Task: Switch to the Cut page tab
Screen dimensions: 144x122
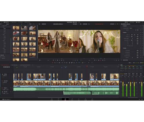Action: coord(58,99)
